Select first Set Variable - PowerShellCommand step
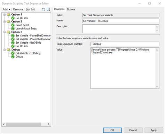Image resolution: width=165 pixels, height=134 pixels. (33, 36)
